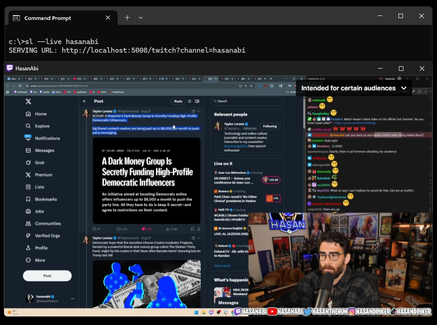Select the TikTok tab in streamed browser
Viewport: 437px width, 325px height.
(244, 79)
